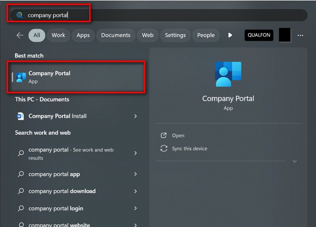Open the blacked-out account avatar tile
The height and width of the screenshot is (227, 316).
click(x=285, y=35)
